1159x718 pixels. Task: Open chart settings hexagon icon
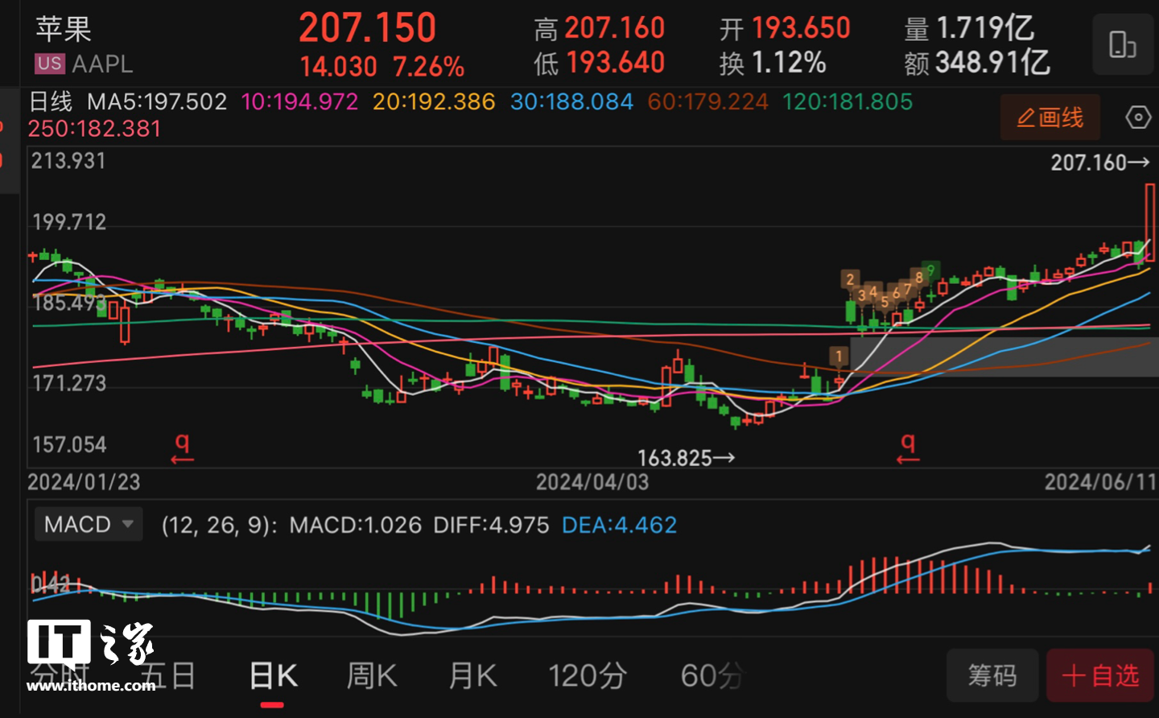point(1138,118)
